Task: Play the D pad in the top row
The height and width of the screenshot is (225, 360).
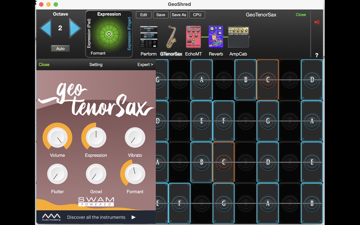Action: 312,80
